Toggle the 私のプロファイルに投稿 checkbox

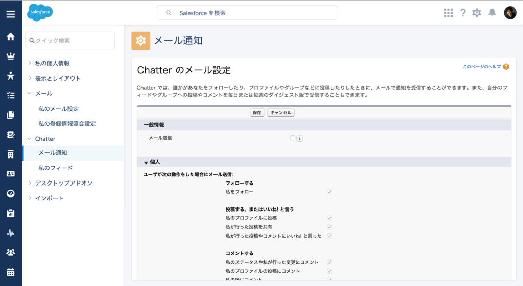point(329,218)
